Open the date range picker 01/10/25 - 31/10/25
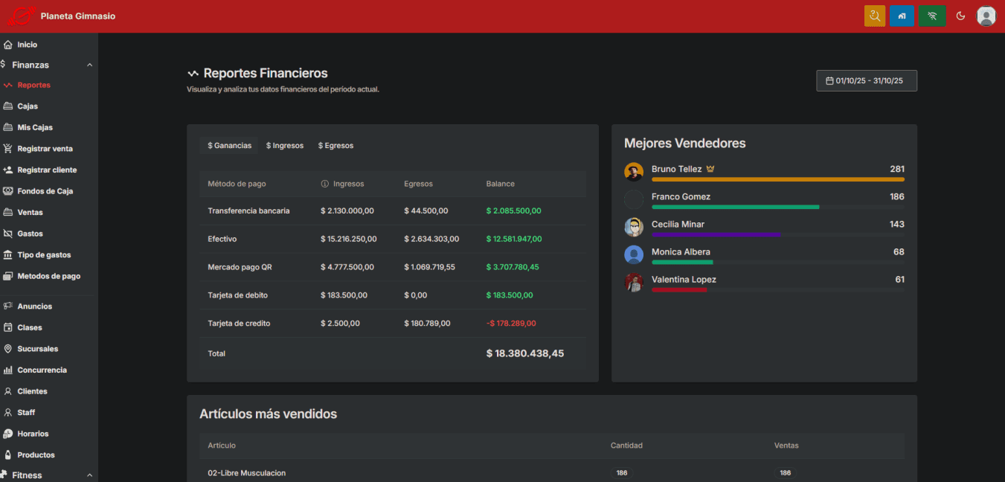This screenshot has width=1005, height=482. click(866, 80)
